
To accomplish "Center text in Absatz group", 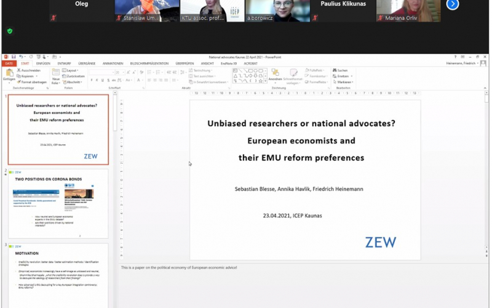I will pyautogui.click(x=155, y=81).
